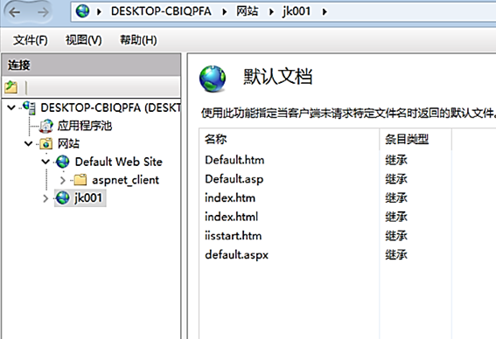496x339 pixels.
Task: Select index.htm in the list
Action: [x=230, y=198]
